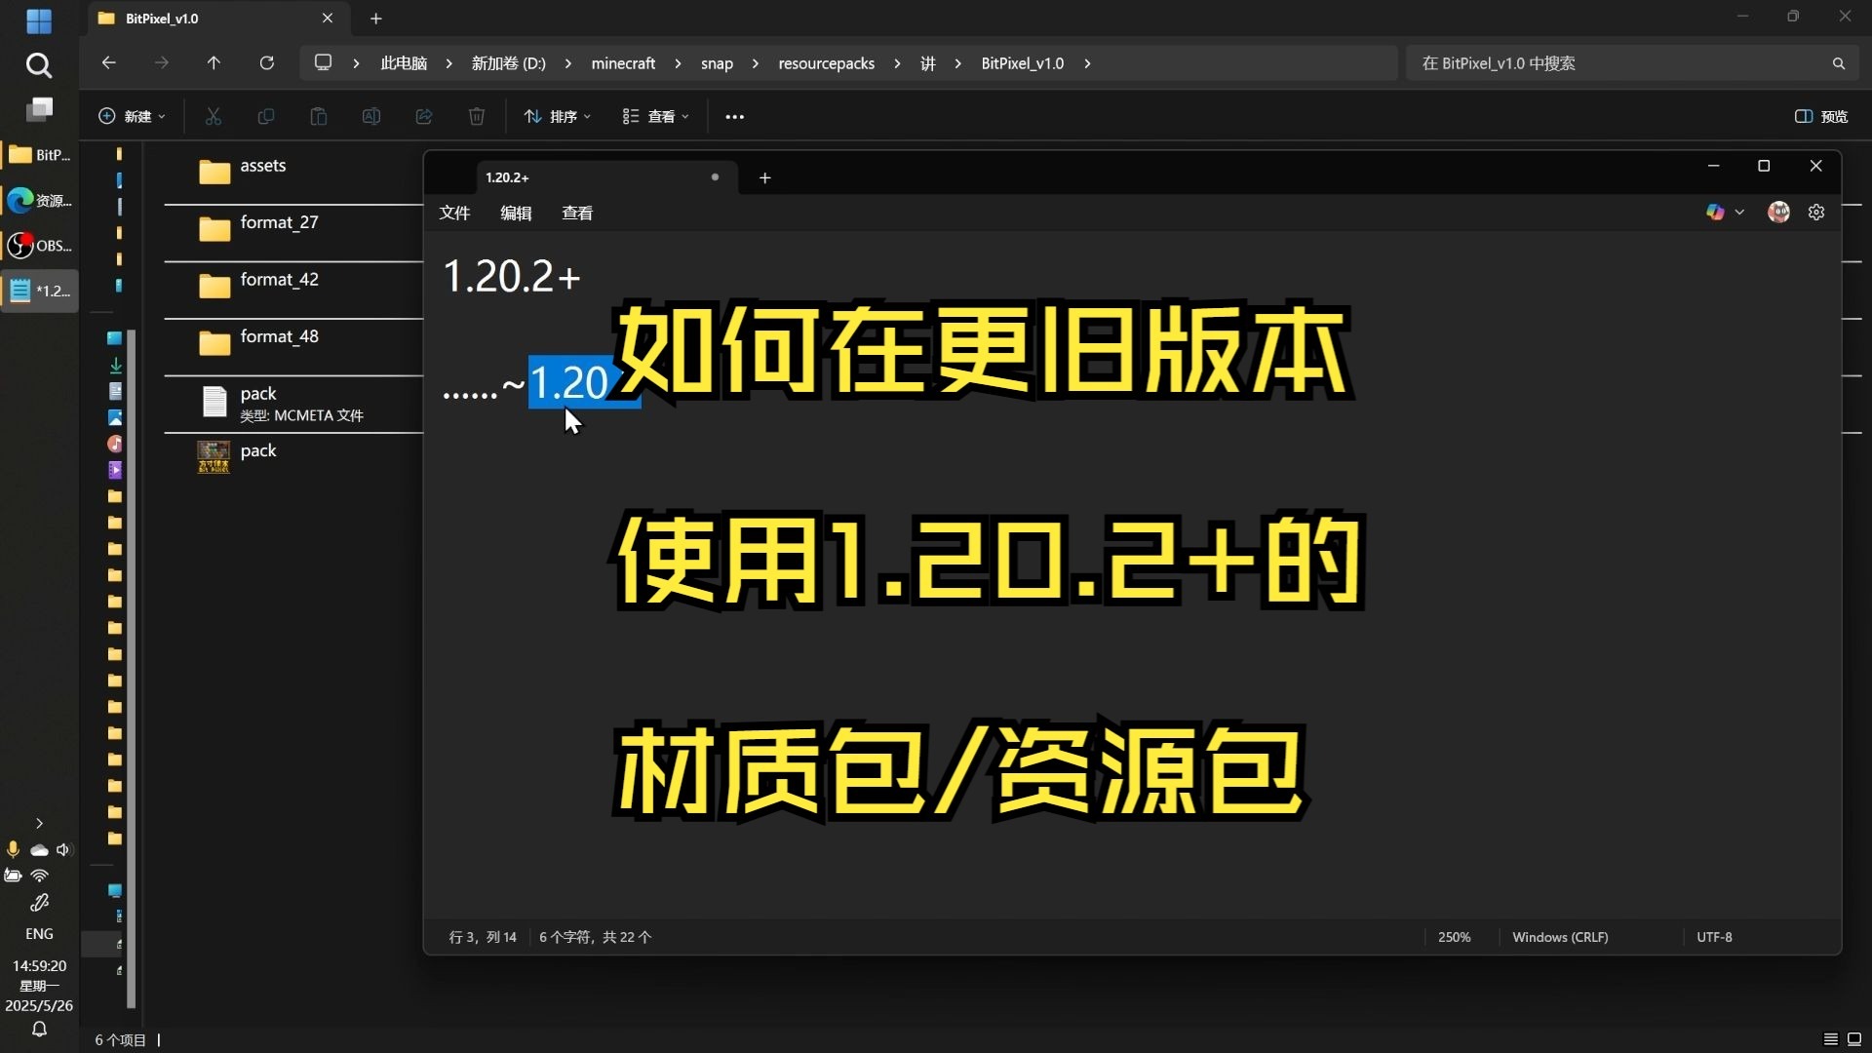Open the 排序 sort dropdown
The image size is (1872, 1053).
coord(557,116)
